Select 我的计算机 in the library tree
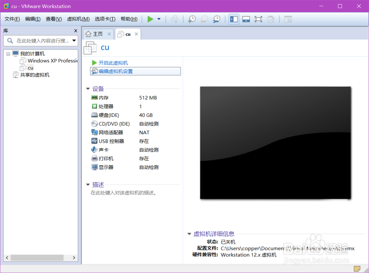Image resolution: width=369 pixels, height=273 pixels. point(32,54)
